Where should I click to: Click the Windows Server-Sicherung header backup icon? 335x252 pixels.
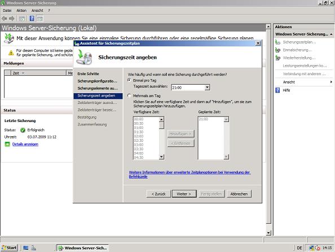[x=9, y=38]
